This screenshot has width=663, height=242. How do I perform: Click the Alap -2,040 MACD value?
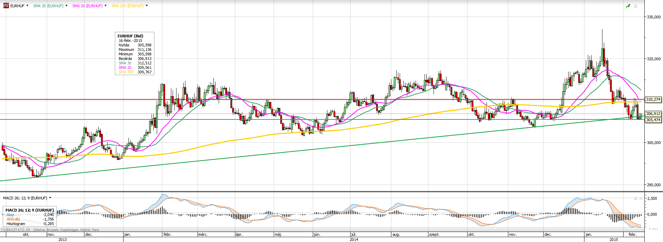coord(48,215)
